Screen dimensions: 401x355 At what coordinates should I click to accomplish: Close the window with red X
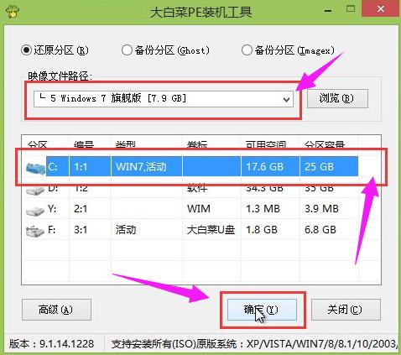click(381, 9)
